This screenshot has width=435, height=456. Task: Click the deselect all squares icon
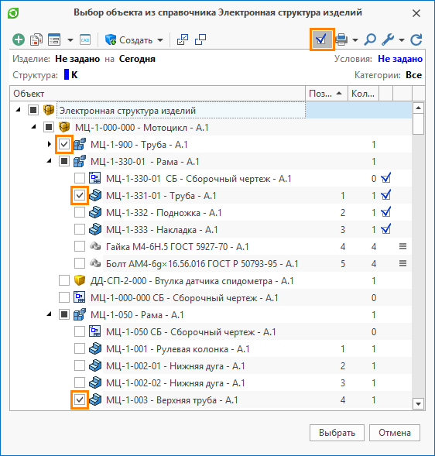[x=200, y=39]
